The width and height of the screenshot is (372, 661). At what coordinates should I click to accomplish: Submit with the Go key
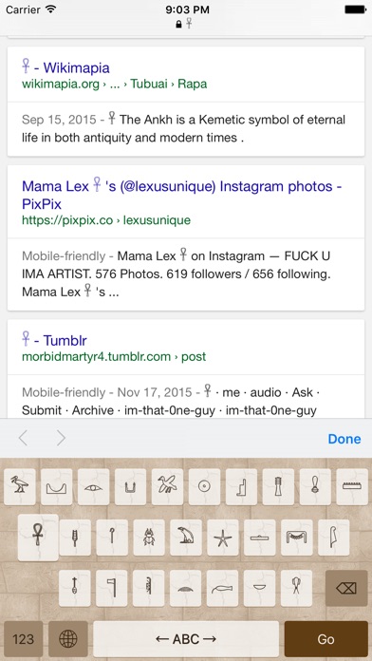[326, 639]
